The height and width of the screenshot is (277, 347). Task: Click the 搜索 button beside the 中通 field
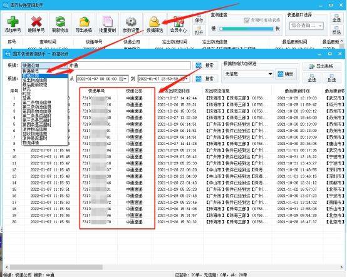coord(205,66)
